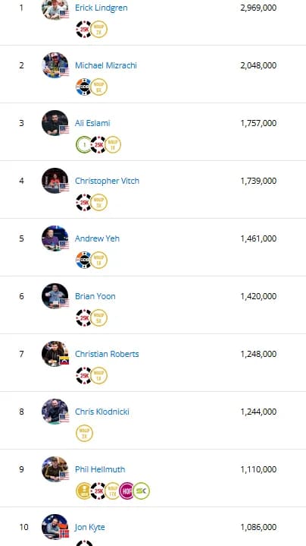Click Erick Lindgren's 25K chip badge
Screen dimensions: 306x546
[84, 30]
